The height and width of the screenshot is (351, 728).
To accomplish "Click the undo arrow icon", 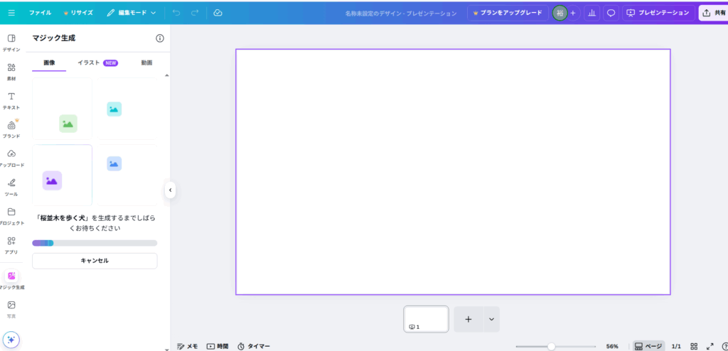I will pyautogui.click(x=176, y=13).
